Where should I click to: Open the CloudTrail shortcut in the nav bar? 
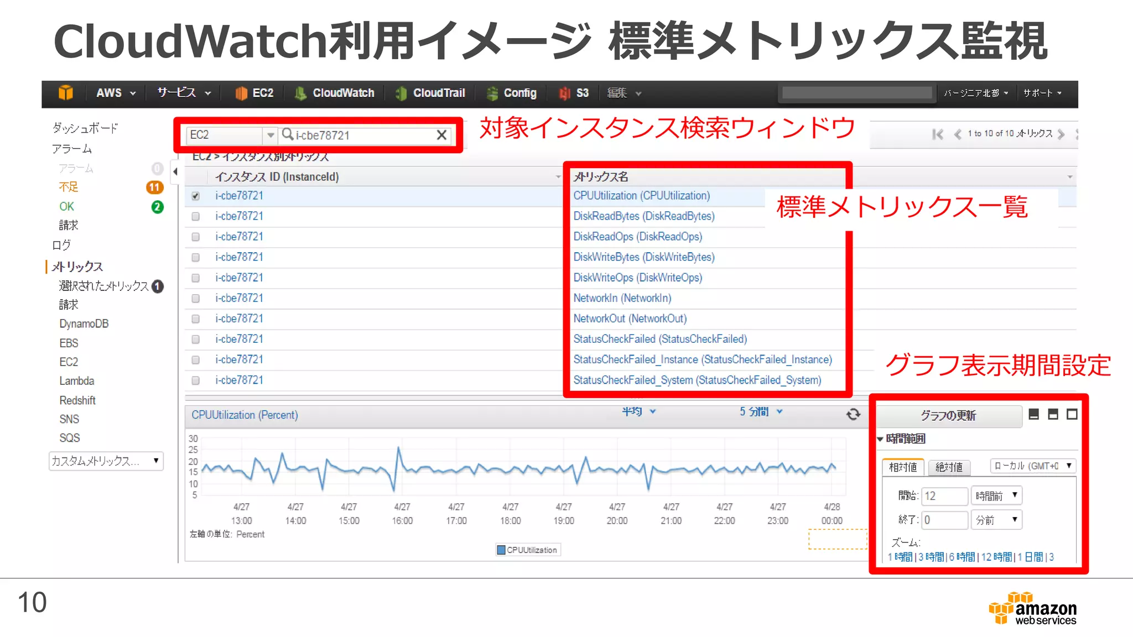pyautogui.click(x=430, y=93)
